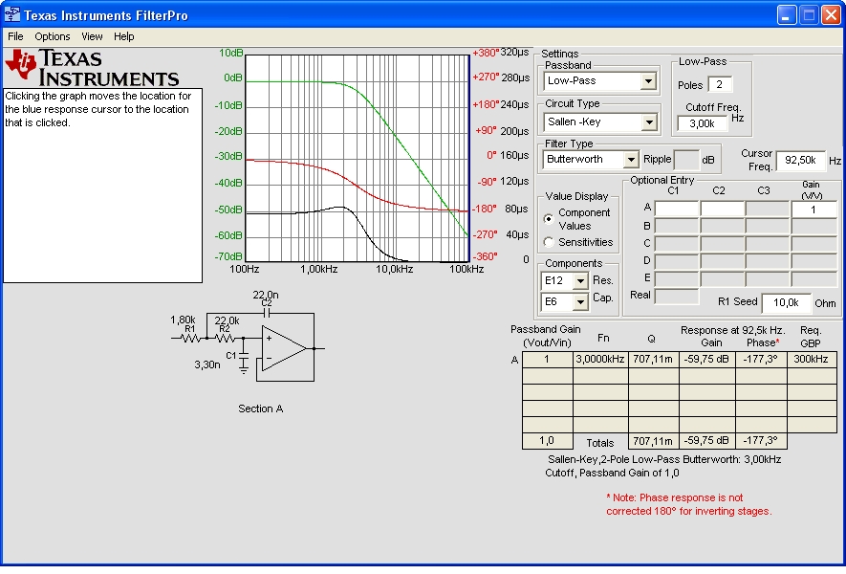The height and width of the screenshot is (574, 846).
Task: Open the View menu
Action: [92, 36]
